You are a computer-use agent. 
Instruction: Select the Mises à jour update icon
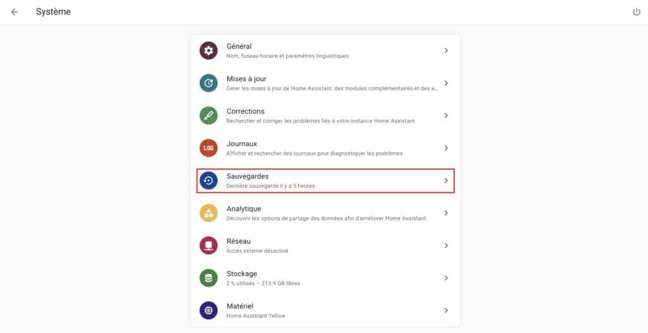(209, 83)
